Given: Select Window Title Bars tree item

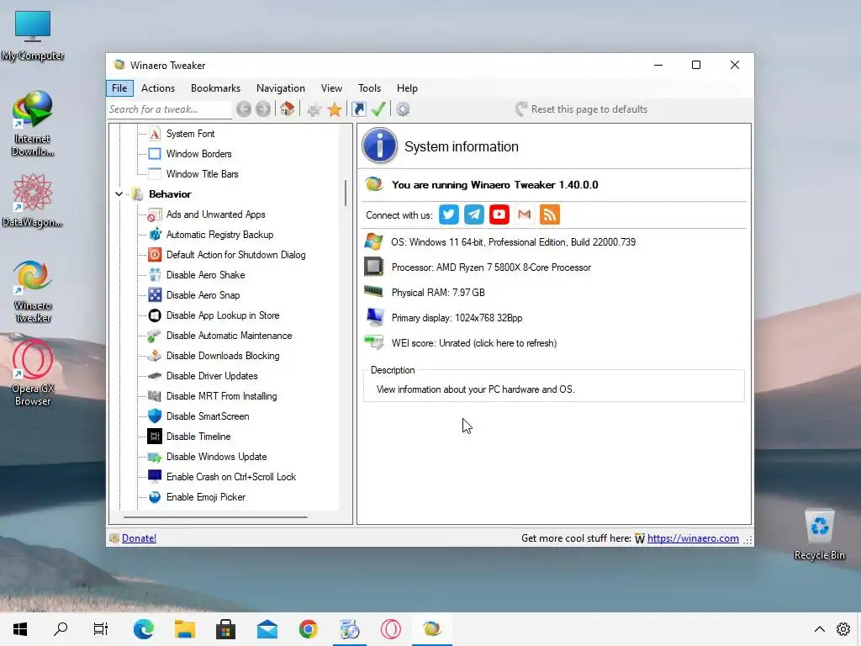Looking at the screenshot, I should (202, 174).
